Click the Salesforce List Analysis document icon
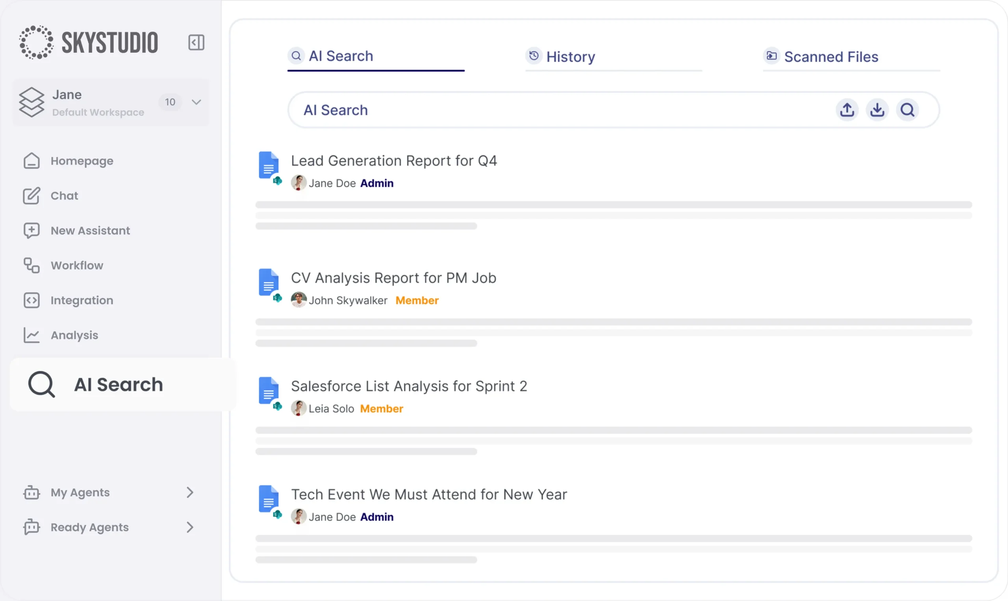Image resolution: width=1008 pixels, height=601 pixels. 269,390
